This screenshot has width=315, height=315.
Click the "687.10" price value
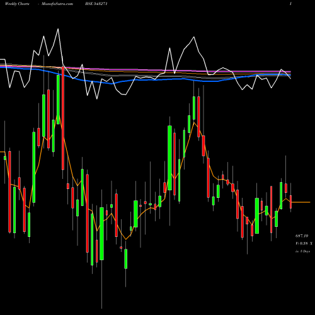click(x=302, y=236)
